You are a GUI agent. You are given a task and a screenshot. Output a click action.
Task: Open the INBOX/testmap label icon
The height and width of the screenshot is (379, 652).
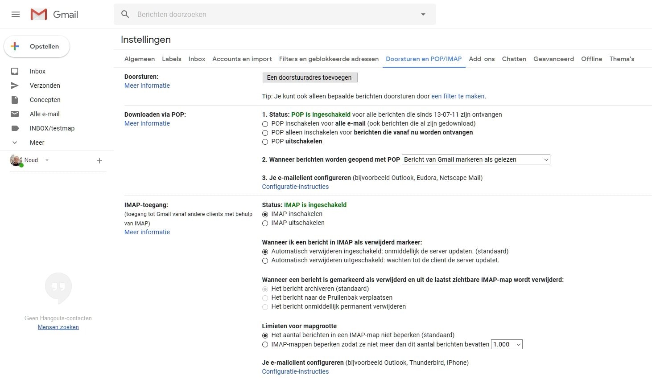pyautogui.click(x=15, y=128)
